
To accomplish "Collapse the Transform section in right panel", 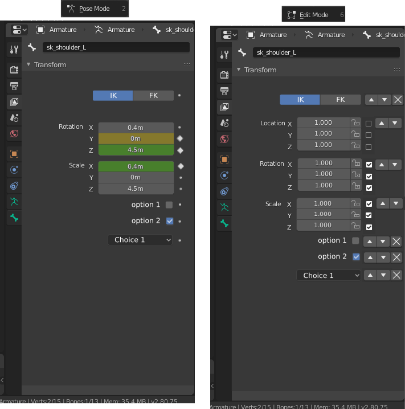I will point(239,69).
